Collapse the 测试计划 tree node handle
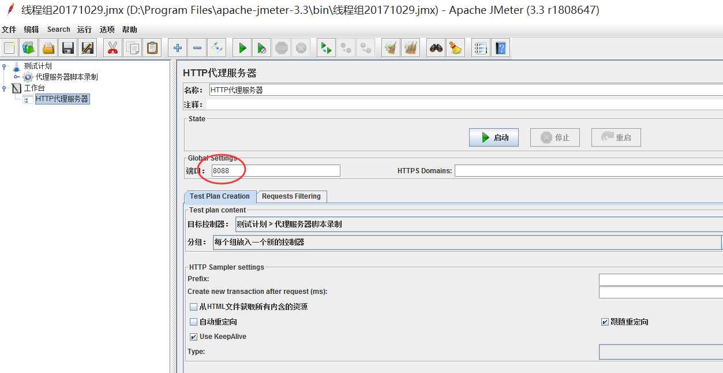Viewport: 723px width, 373px height. (x=5, y=66)
